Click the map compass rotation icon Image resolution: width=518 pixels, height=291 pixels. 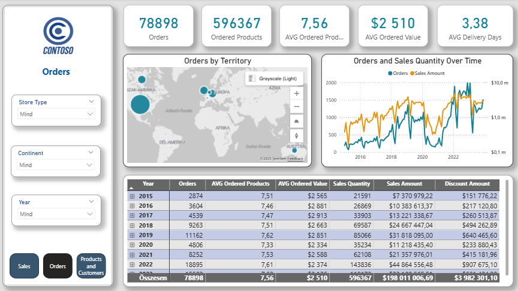(296, 135)
